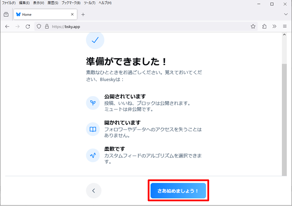Open the extensions puzzle icon
The width and height of the screenshot is (292, 206).
pyautogui.click(x=264, y=27)
